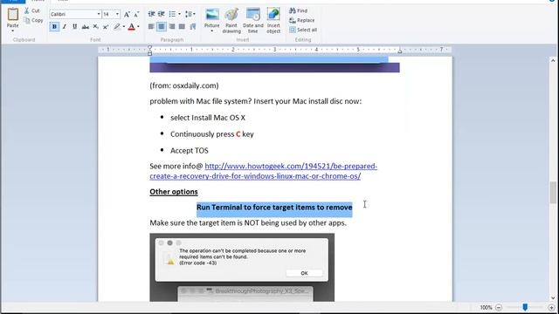Toggle Strikethrough formatting
Image resolution: width=559 pixels, height=314 pixels.
point(86,27)
